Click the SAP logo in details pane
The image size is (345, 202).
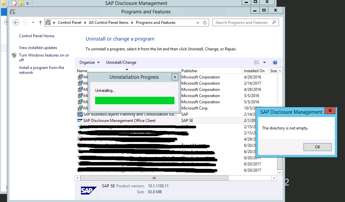click(x=89, y=191)
